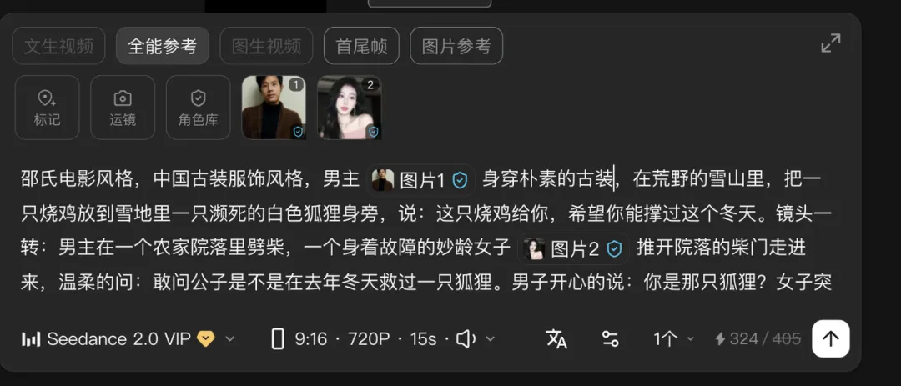The image size is (901, 386).
Task: Click the inline 图片2 reference chip
Action: [573, 248]
